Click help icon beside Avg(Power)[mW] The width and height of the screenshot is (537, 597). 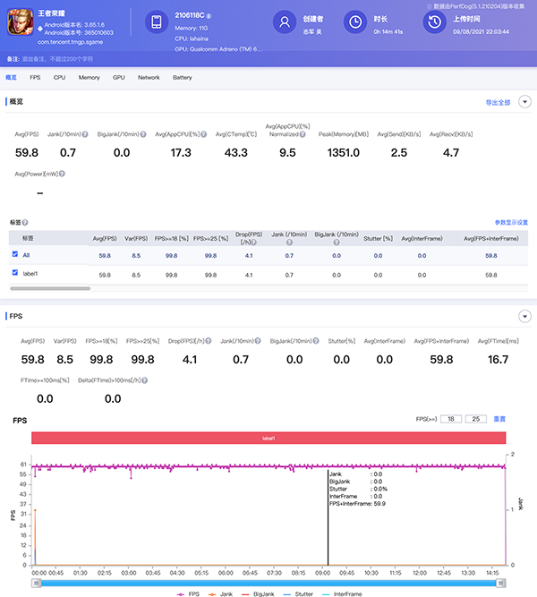63,174
